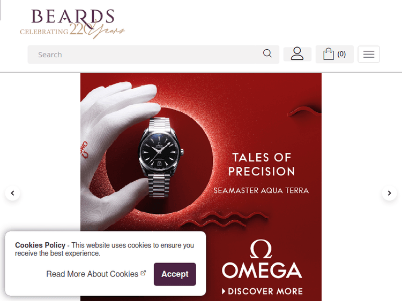
Task: Click the Beards 220 Years logo
Action: (x=72, y=24)
